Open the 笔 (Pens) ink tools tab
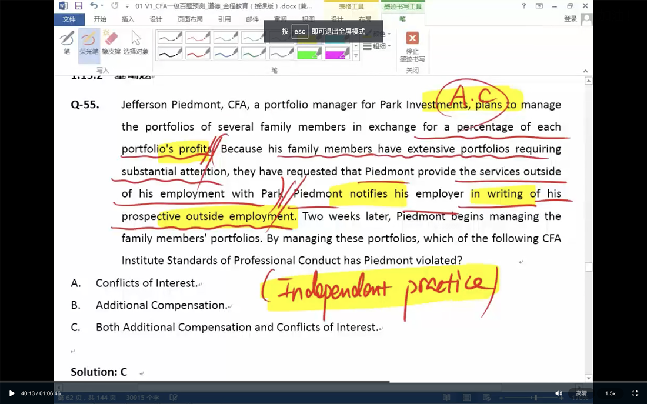647x404 pixels. click(x=402, y=19)
